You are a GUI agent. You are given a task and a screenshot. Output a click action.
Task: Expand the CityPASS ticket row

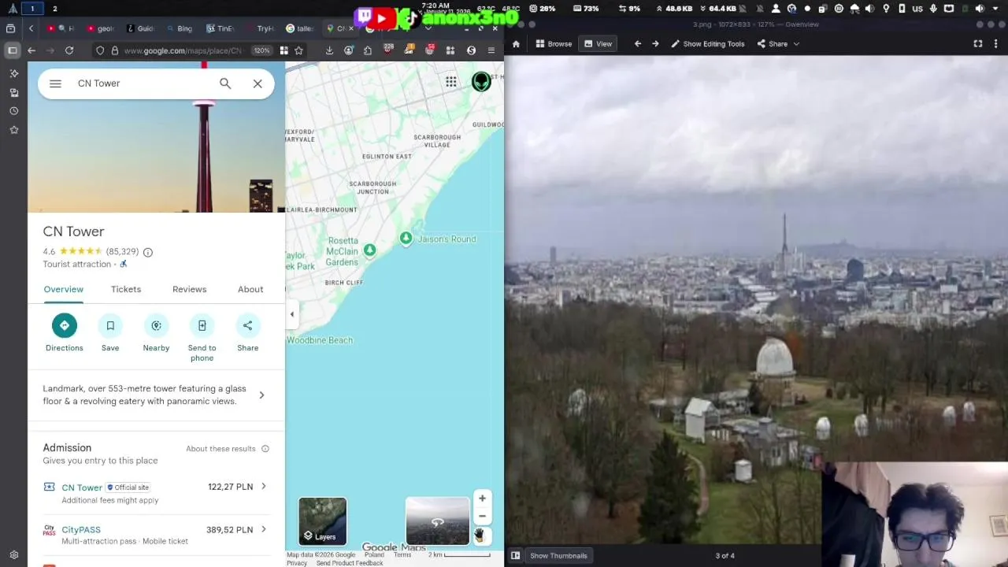pos(263,529)
